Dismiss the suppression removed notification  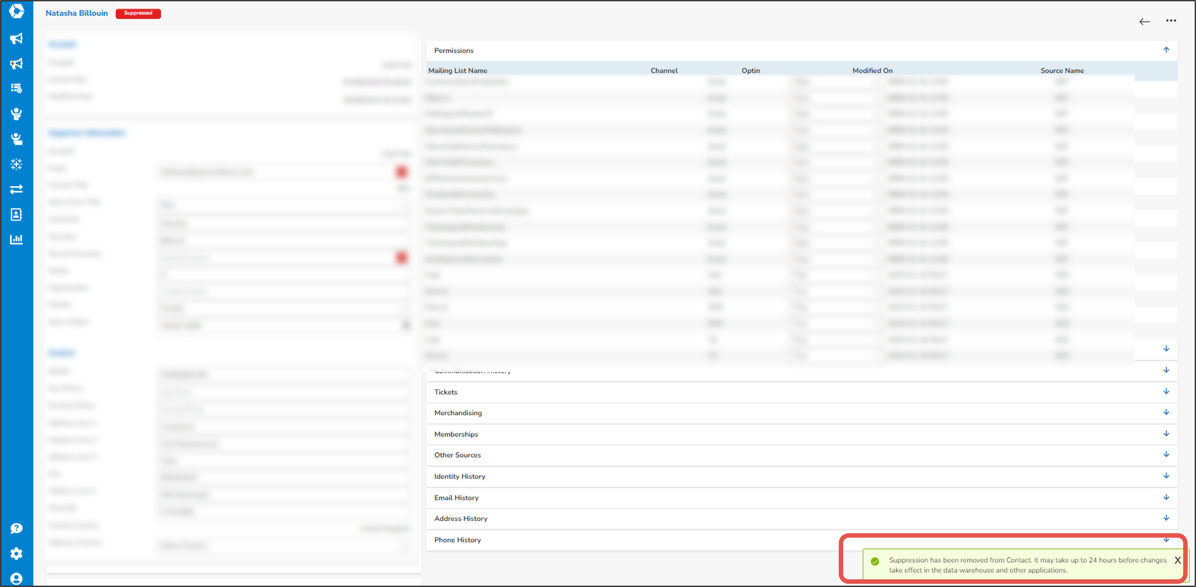(1178, 560)
